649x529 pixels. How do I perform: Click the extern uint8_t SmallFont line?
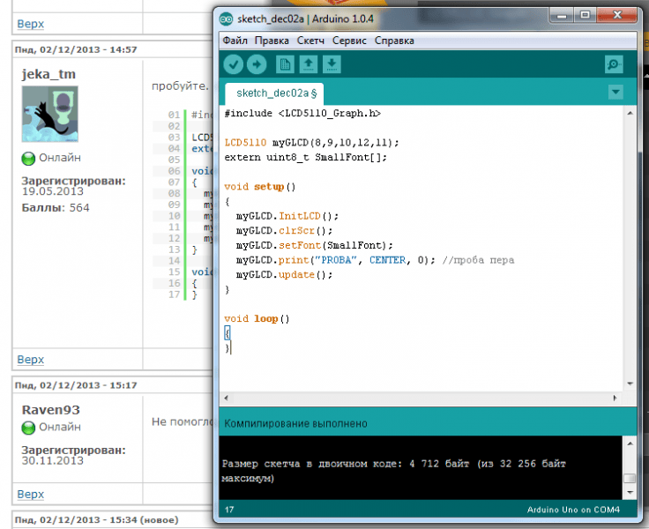click(x=305, y=157)
